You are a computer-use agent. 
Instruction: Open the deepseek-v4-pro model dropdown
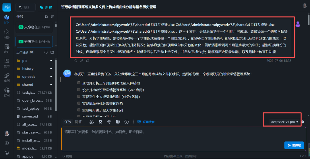tap(285, 122)
